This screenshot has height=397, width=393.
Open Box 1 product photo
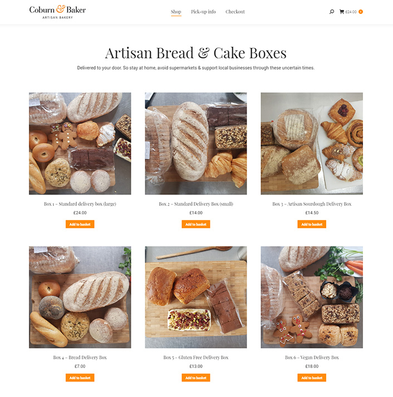coord(80,143)
